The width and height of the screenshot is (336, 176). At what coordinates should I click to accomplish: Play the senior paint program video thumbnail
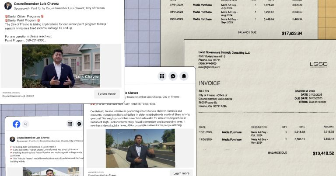60,66
